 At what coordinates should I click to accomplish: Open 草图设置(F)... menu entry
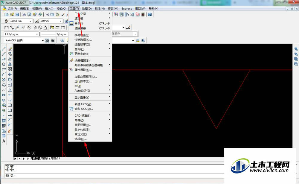[x=90, y=125]
